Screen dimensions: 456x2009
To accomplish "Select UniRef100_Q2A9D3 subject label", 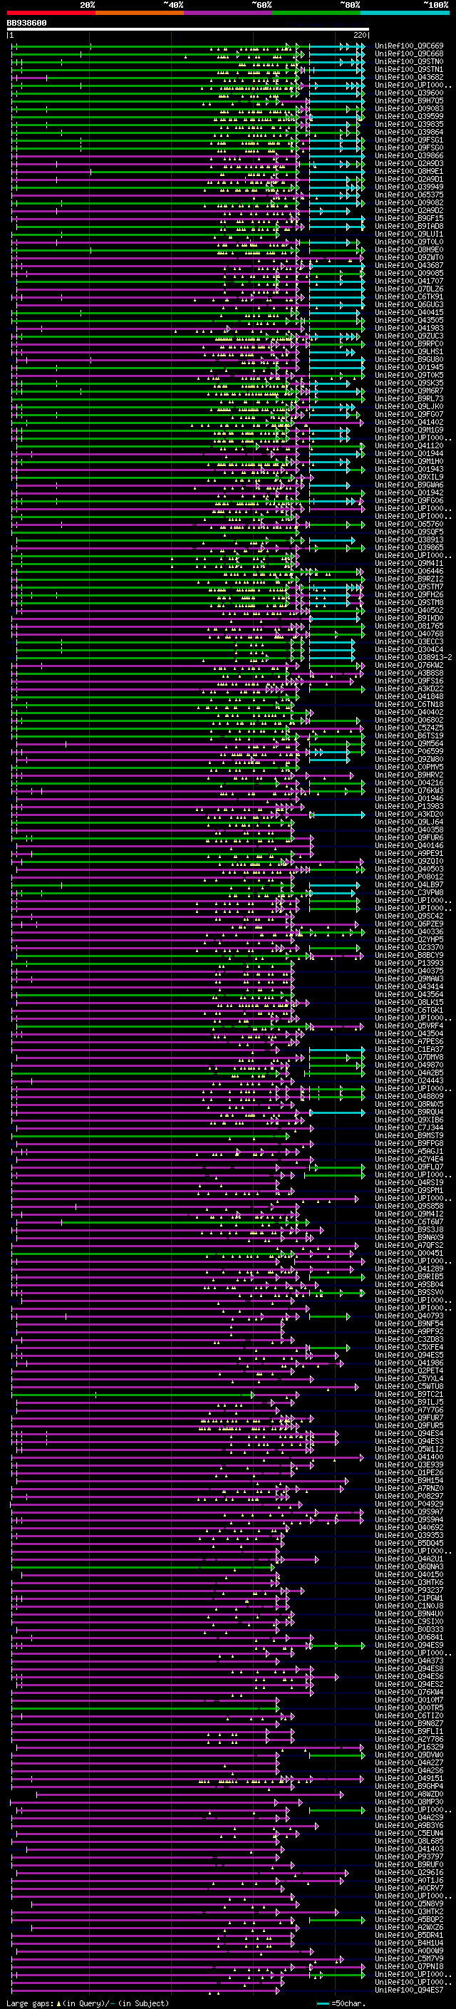I will click(x=409, y=163).
